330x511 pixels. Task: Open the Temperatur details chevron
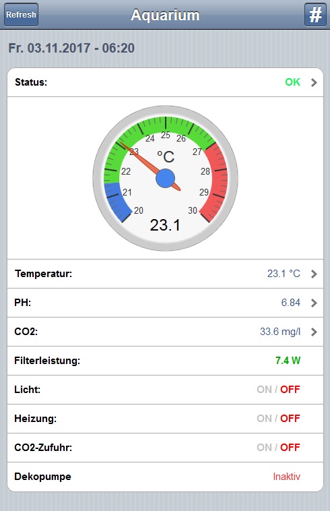pos(314,274)
